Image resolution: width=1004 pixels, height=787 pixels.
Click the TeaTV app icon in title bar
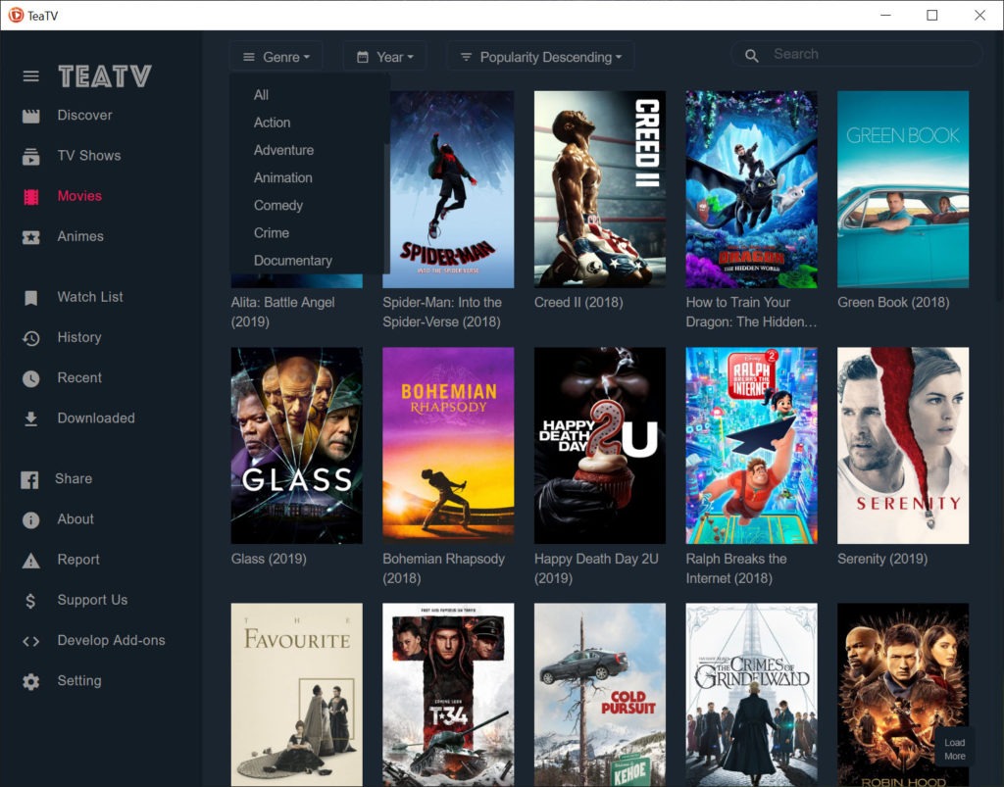point(16,15)
